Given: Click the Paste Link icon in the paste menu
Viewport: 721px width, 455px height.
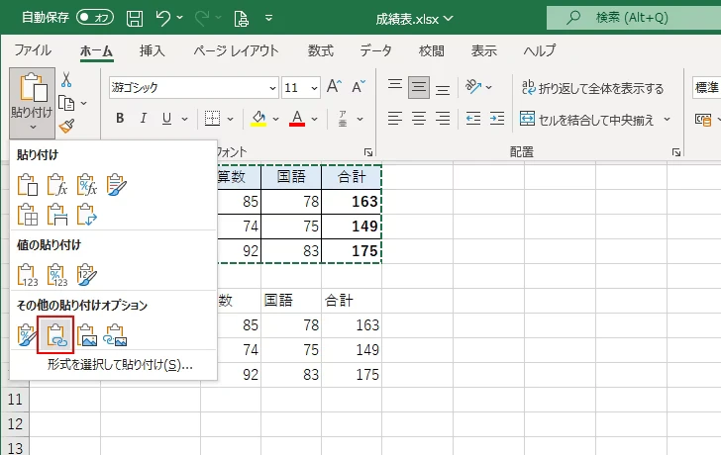Looking at the screenshot, I should pos(56,334).
